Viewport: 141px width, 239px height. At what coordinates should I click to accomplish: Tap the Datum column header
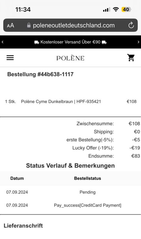point(17,178)
